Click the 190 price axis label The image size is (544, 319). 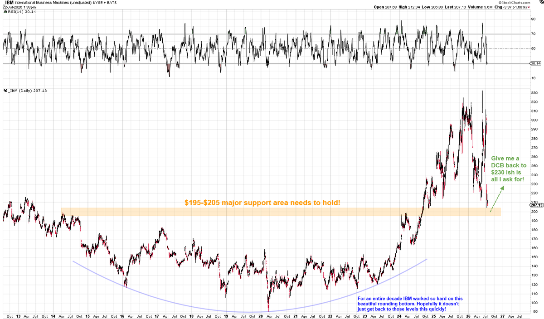534,221
